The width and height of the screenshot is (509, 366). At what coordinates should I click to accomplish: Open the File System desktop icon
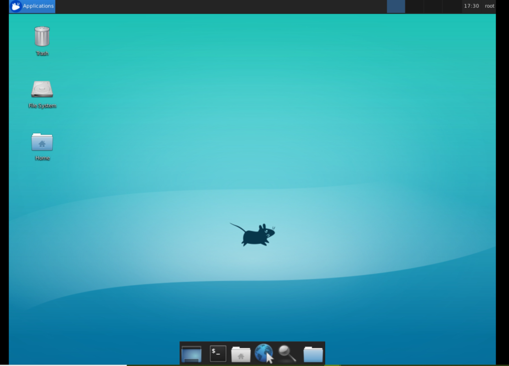pos(42,90)
